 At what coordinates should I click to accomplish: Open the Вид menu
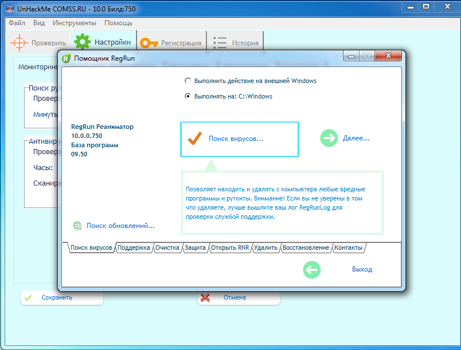(39, 23)
